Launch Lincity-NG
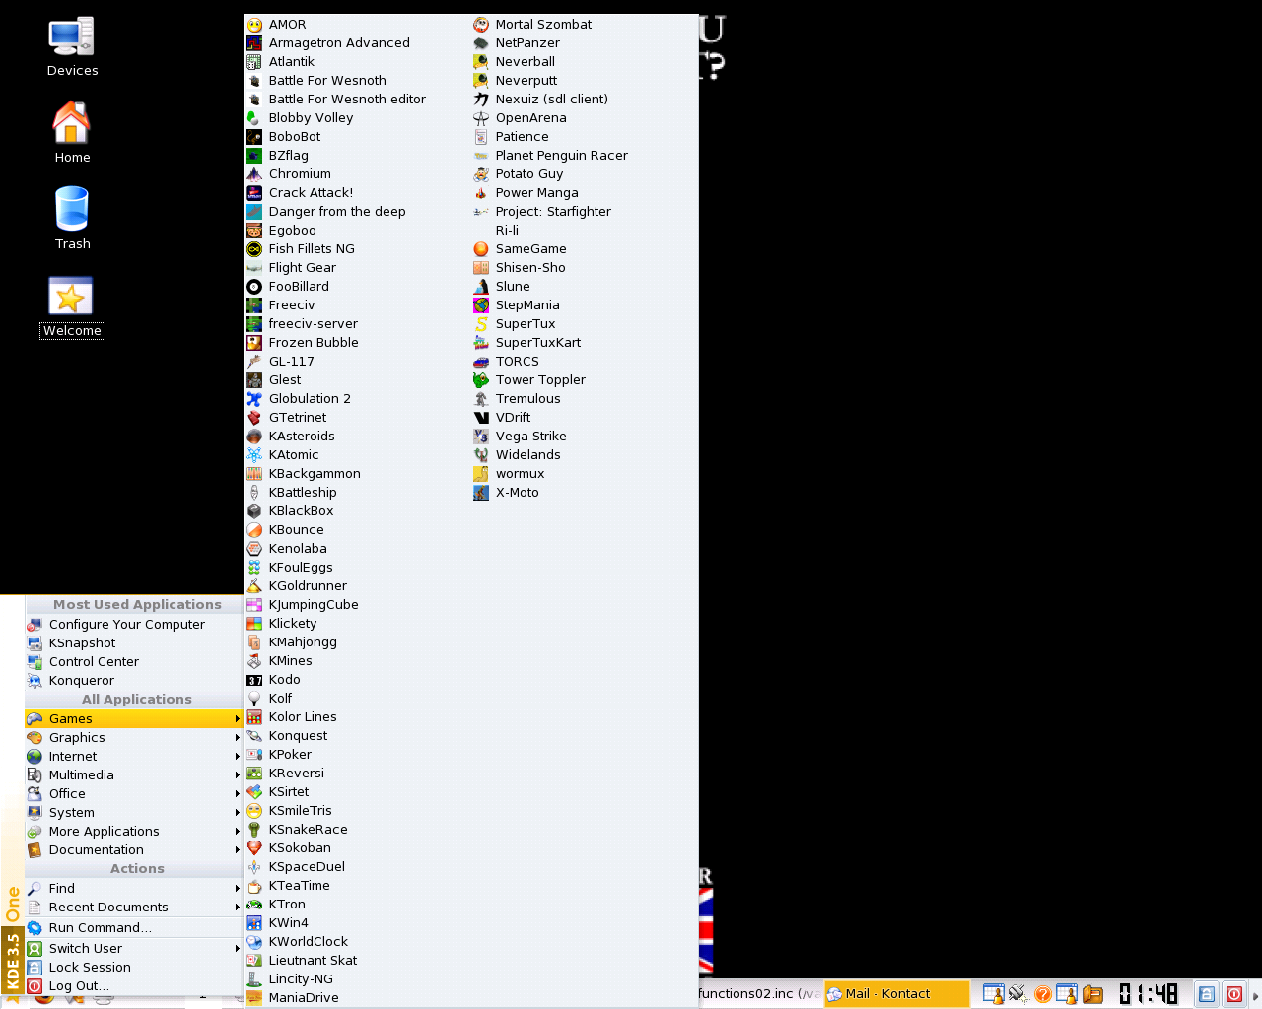This screenshot has height=1009, width=1262. tap(357, 979)
